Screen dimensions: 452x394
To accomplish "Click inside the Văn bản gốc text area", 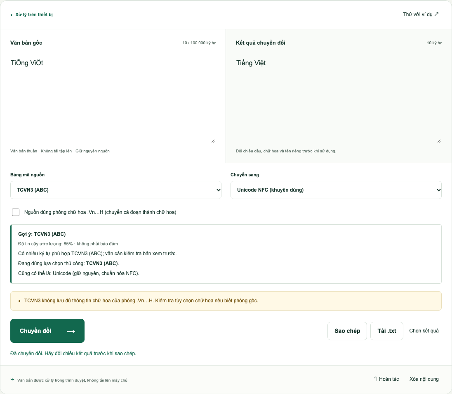I will point(113,100).
